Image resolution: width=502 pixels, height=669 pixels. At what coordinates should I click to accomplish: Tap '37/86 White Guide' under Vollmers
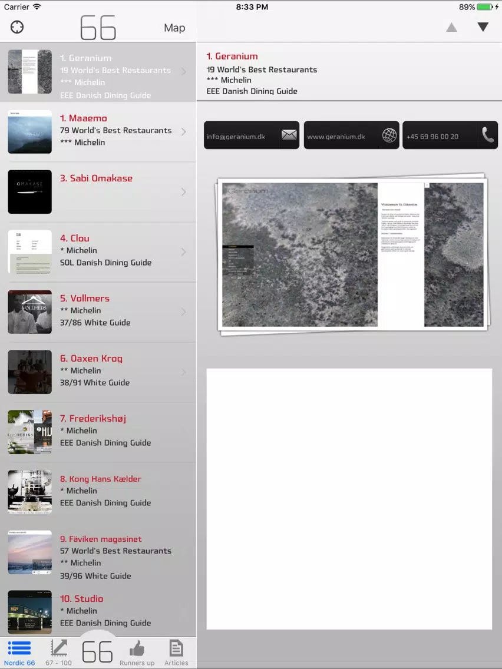[95, 323]
